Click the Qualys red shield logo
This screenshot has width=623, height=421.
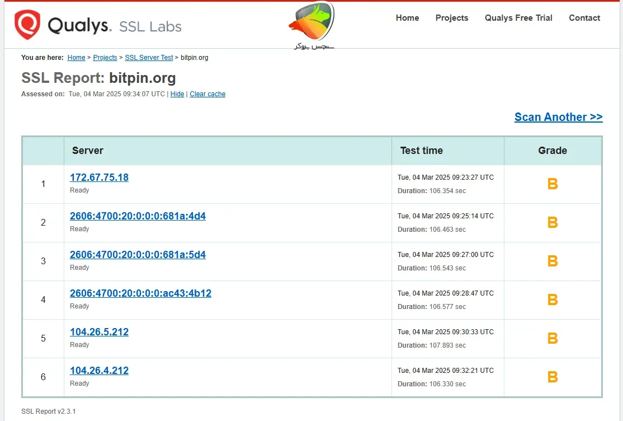pyautogui.click(x=27, y=25)
